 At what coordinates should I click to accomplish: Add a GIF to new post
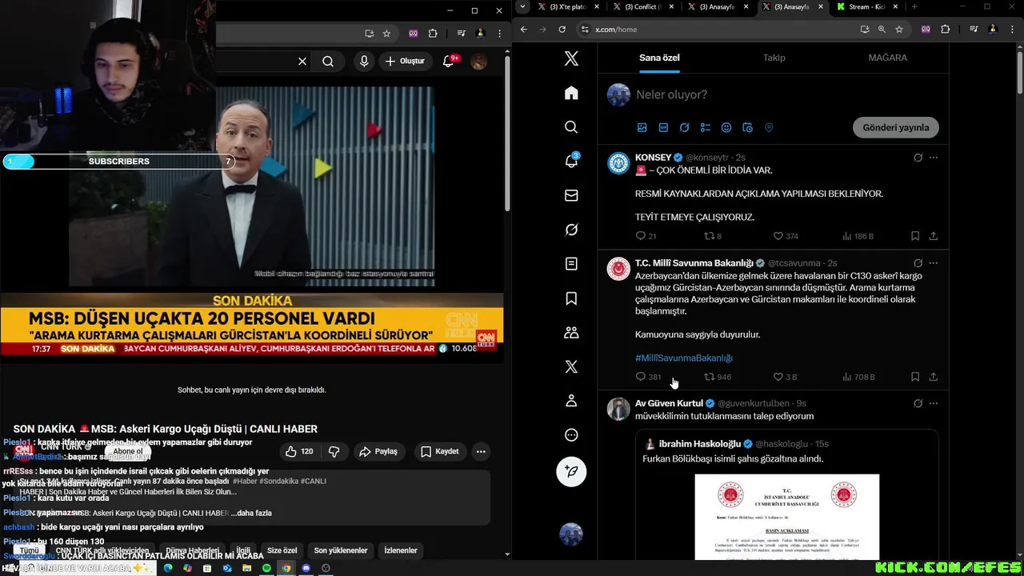coord(663,127)
